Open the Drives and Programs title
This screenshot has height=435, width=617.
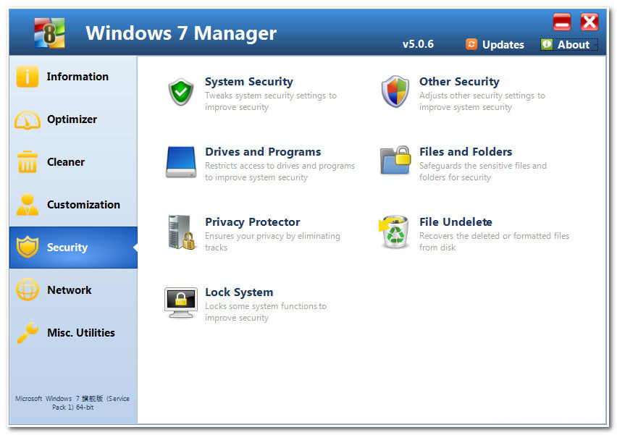click(263, 151)
